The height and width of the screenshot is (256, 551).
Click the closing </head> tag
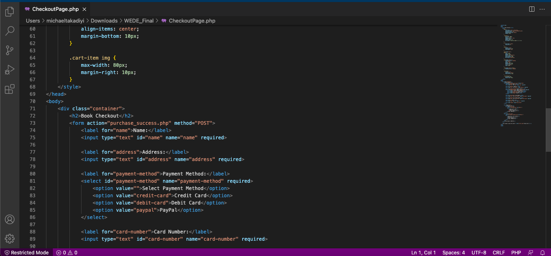tap(56, 94)
